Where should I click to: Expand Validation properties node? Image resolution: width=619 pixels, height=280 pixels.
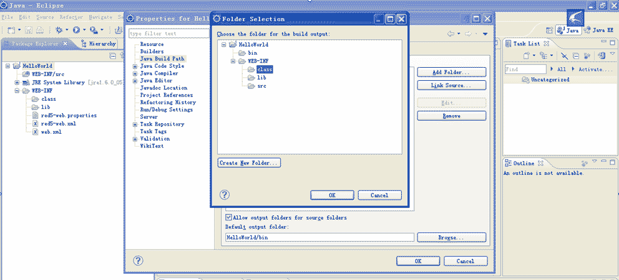click(135, 139)
